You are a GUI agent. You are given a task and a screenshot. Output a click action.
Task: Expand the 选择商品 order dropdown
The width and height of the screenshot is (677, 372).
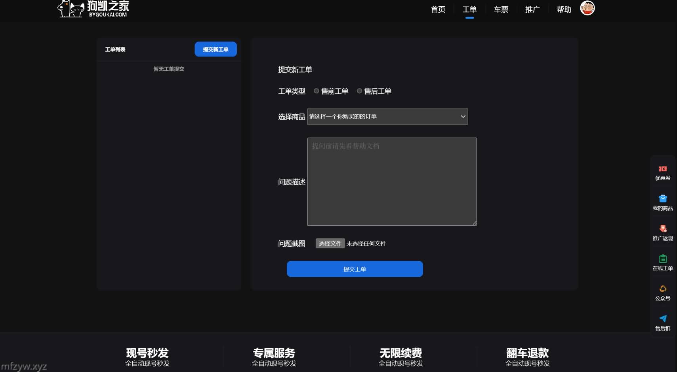click(387, 117)
